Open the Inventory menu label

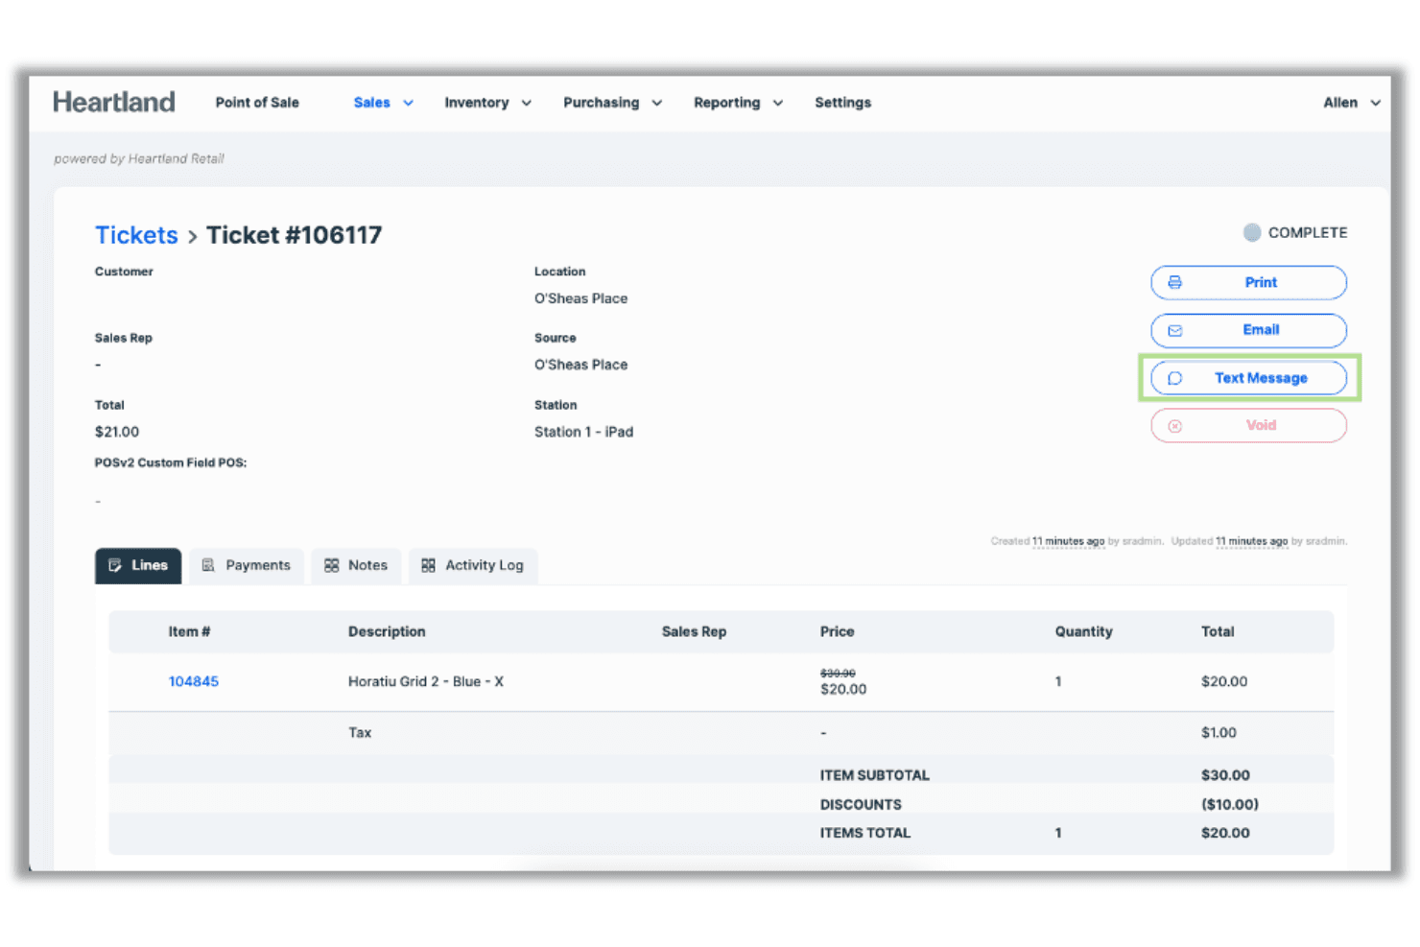click(x=476, y=103)
